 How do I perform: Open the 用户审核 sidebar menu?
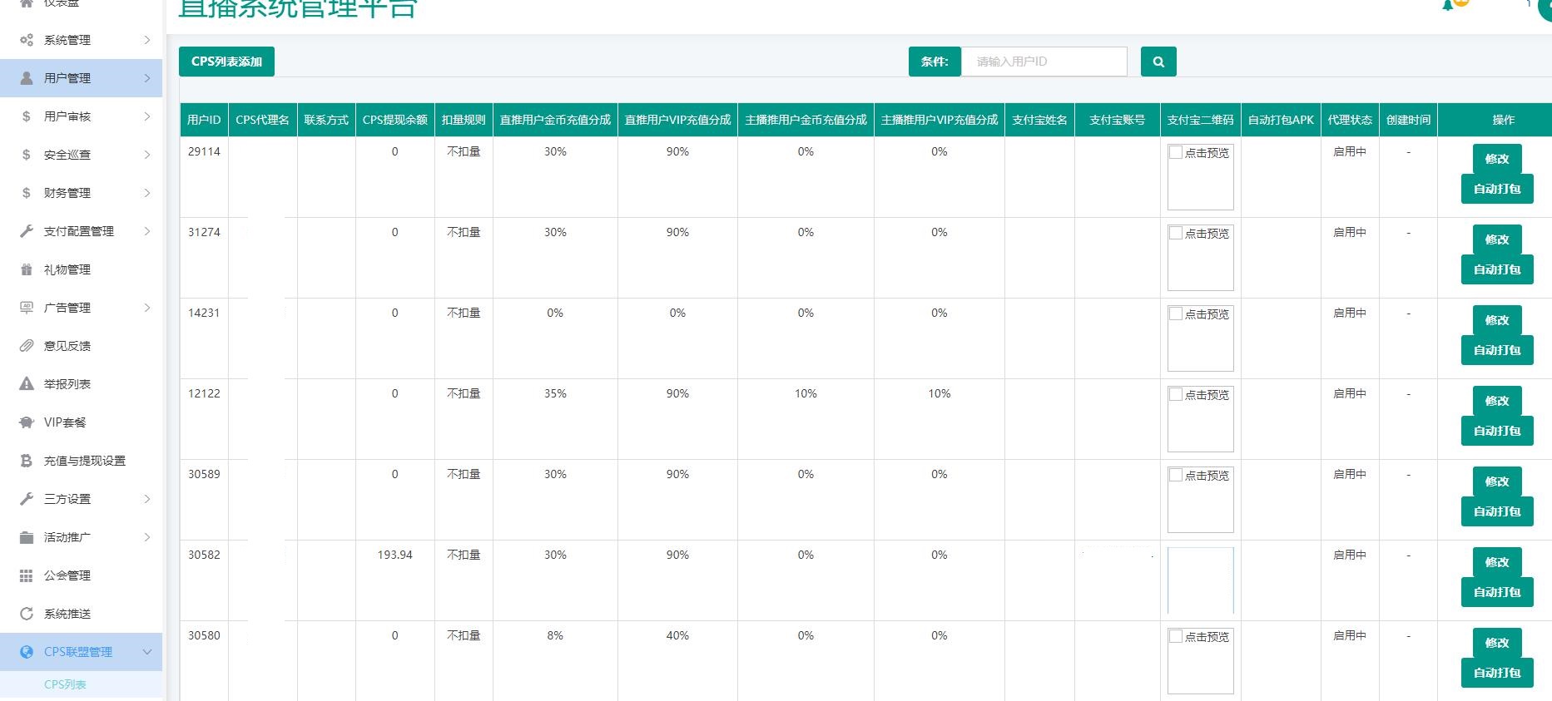67,116
